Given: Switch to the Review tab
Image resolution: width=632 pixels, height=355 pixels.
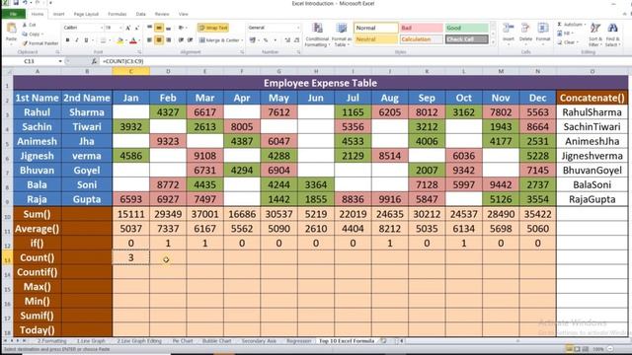Looking at the screenshot, I should pos(162,14).
